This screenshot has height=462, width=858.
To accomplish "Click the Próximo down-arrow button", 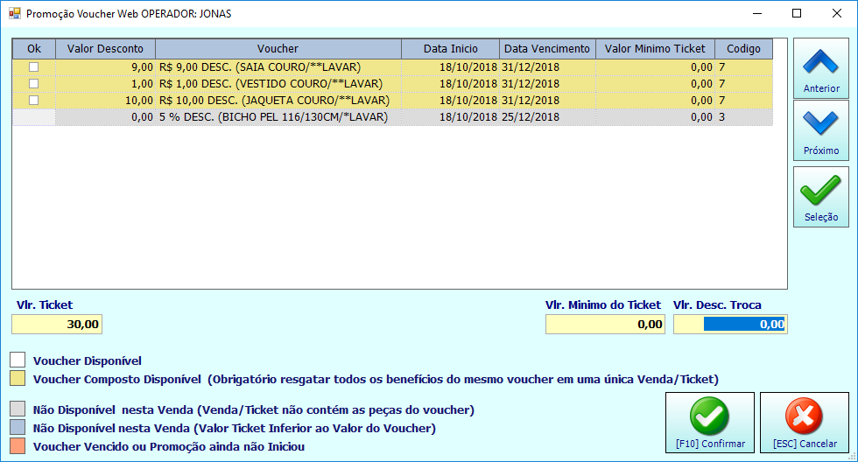I will point(821,130).
